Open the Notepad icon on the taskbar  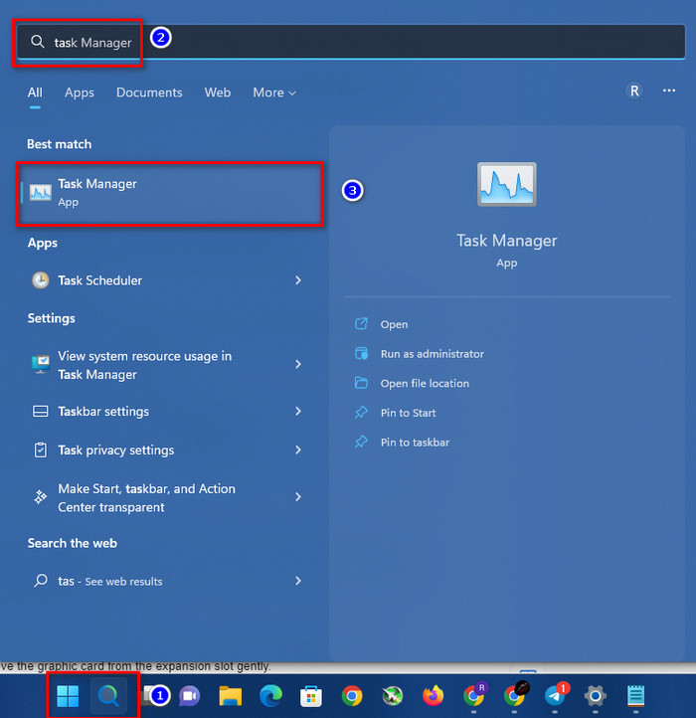635,696
